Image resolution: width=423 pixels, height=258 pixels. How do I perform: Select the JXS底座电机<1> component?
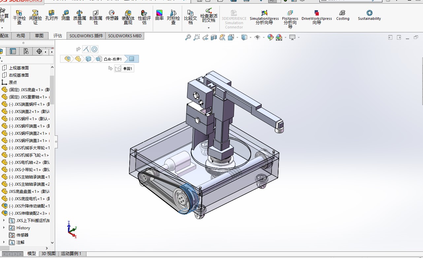click(26, 199)
